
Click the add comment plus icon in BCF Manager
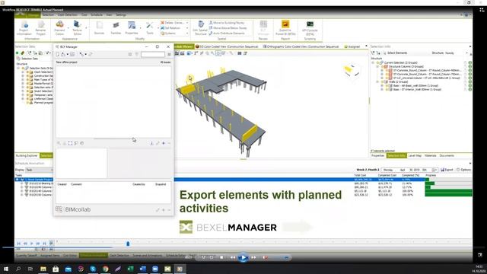[164, 210]
